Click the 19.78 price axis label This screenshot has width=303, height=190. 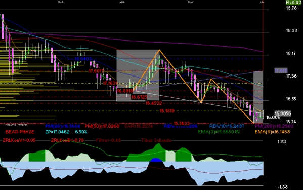(x=291, y=8)
